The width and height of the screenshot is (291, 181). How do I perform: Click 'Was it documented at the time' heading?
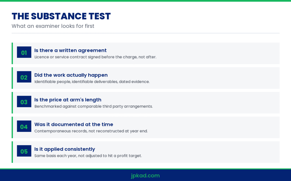[74, 124]
